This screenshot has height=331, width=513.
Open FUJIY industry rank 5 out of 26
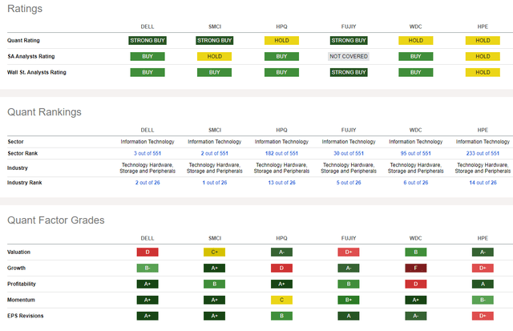pyautogui.click(x=349, y=183)
